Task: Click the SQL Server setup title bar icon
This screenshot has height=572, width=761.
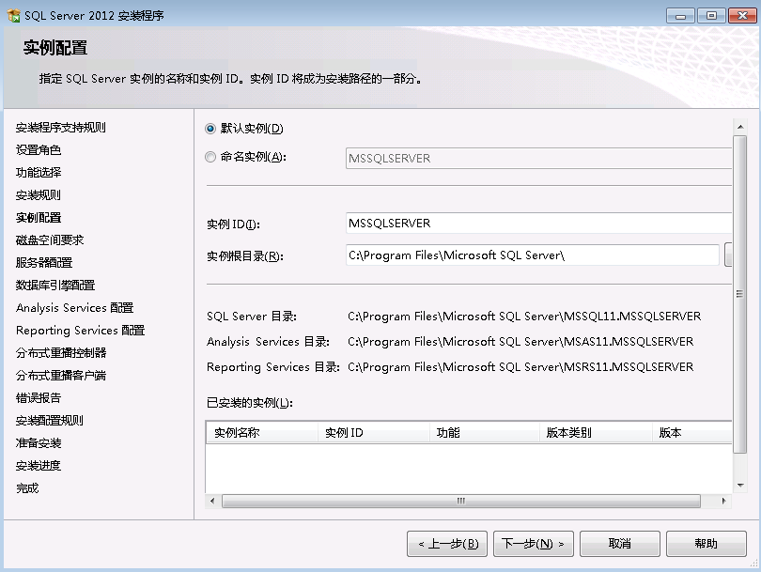Action: point(13,16)
